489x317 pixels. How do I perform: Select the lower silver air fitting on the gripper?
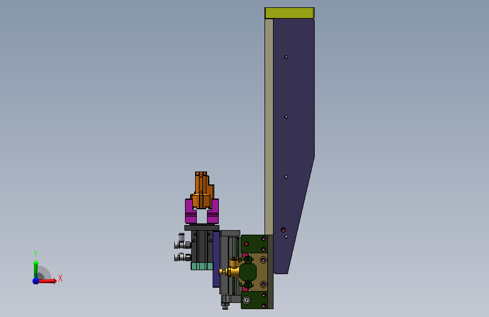pyautogui.click(x=183, y=257)
